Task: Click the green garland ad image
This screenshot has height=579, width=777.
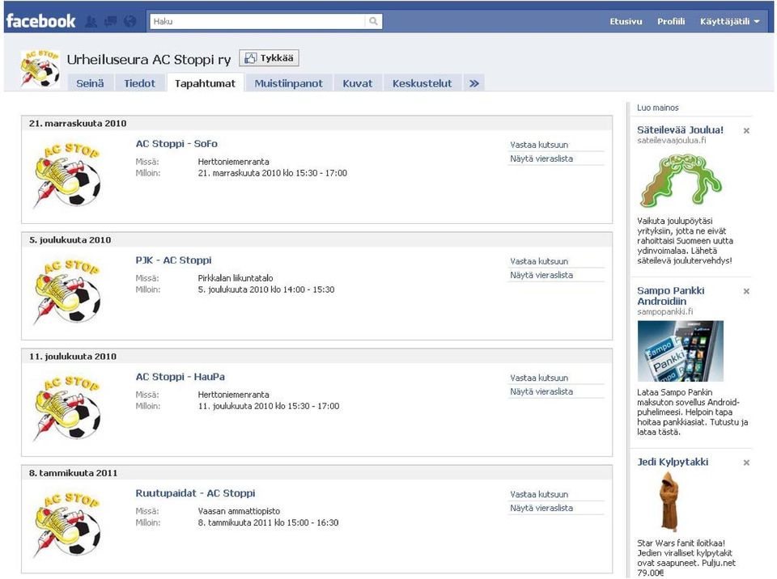Action: tap(681, 180)
